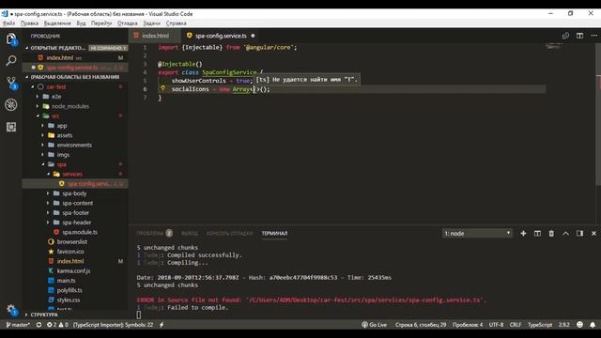Open the Manage gear menu
This screenshot has width=601, height=338.
click(x=11, y=309)
